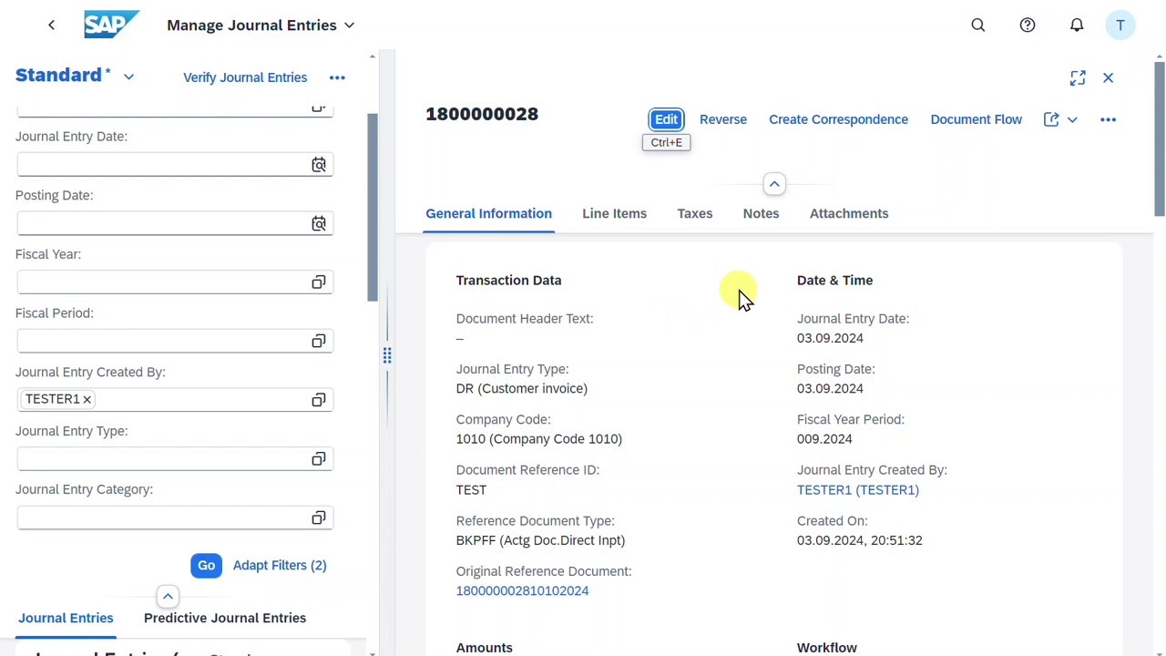The height and width of the screenshot is (656, 1166).
Task: Open Journal Entry Date picker icon
Action: pos(319,165)
